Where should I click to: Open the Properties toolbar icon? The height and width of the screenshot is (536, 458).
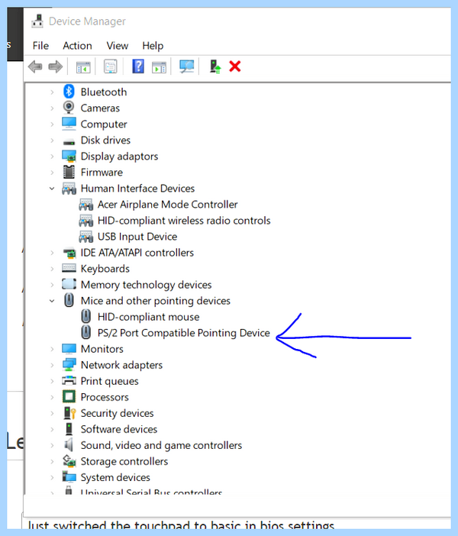point(111,66)
